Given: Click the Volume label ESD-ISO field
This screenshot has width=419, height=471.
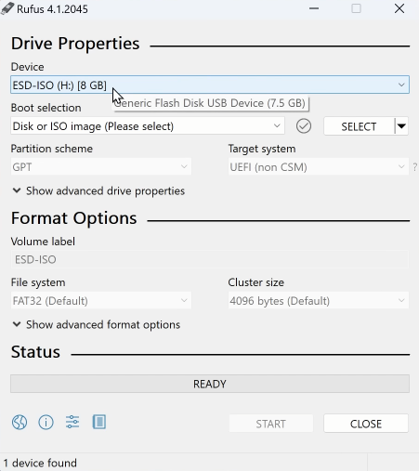Looking at the screenshot, I should click(x=210, y=259).
